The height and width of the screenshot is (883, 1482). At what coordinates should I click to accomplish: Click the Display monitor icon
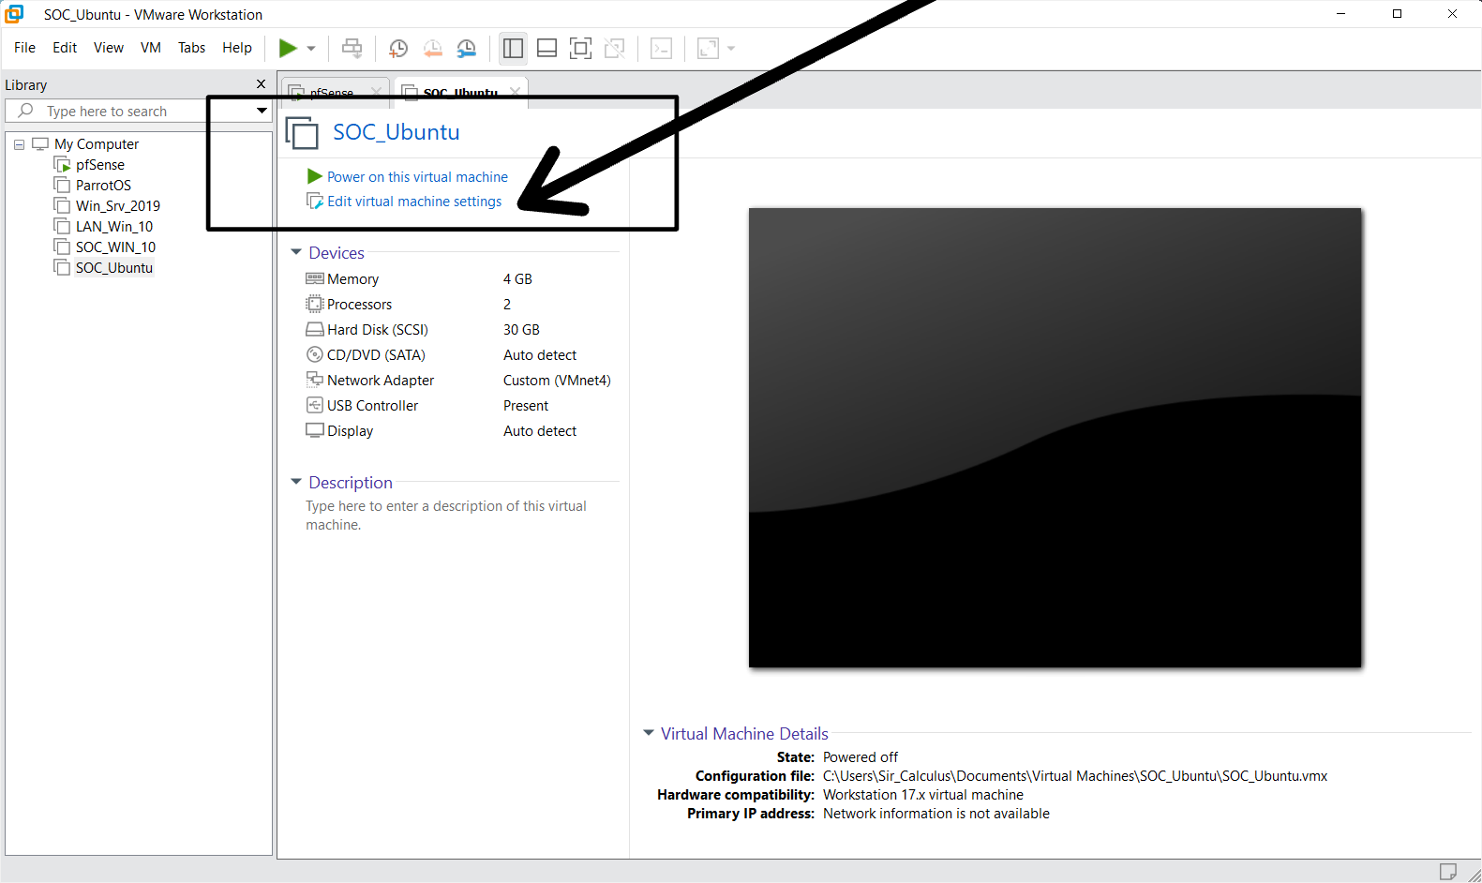coord(315,430)
